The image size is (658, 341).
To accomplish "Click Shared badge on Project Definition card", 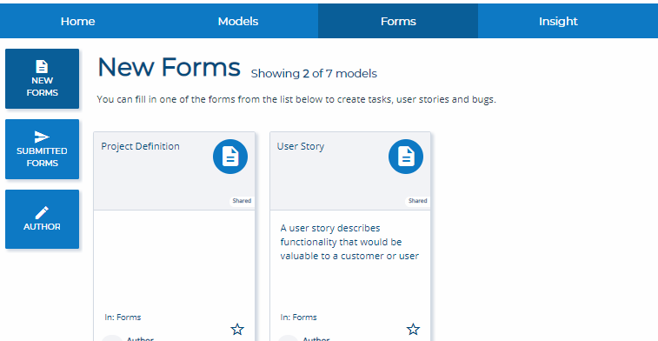I will (242, 201).
